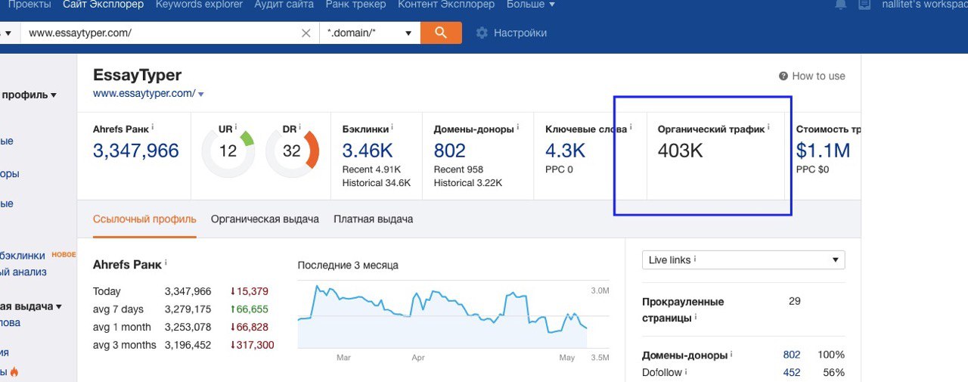Click Recent 958 under Домены-доноры

pos(458,169)
